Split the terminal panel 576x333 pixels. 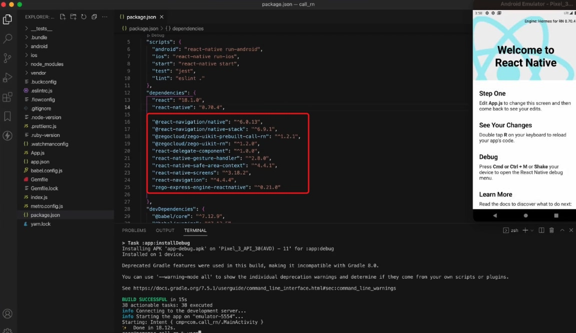click(x=541, y=230)
